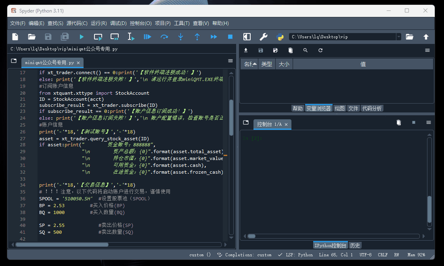Viewport: 444px width, 266px height.
Task: Maximize the current pane
Action: tap(247, 37)
